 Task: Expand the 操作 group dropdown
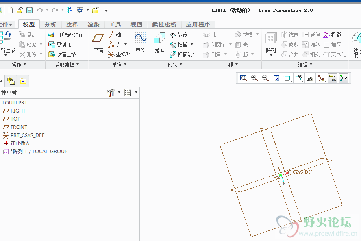(x=19, y=65)
